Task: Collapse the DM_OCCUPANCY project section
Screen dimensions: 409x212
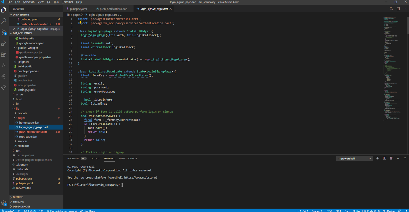Action: (36, 33)
